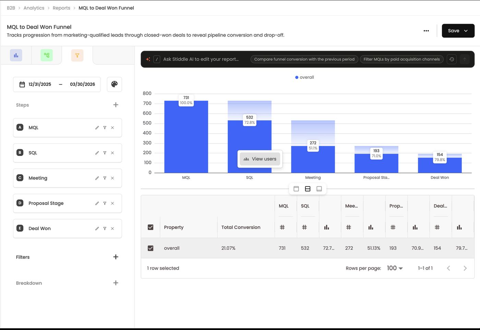480x330 pixels.
Task: Remove the Proposal Stage step
Action: [112, 203]
